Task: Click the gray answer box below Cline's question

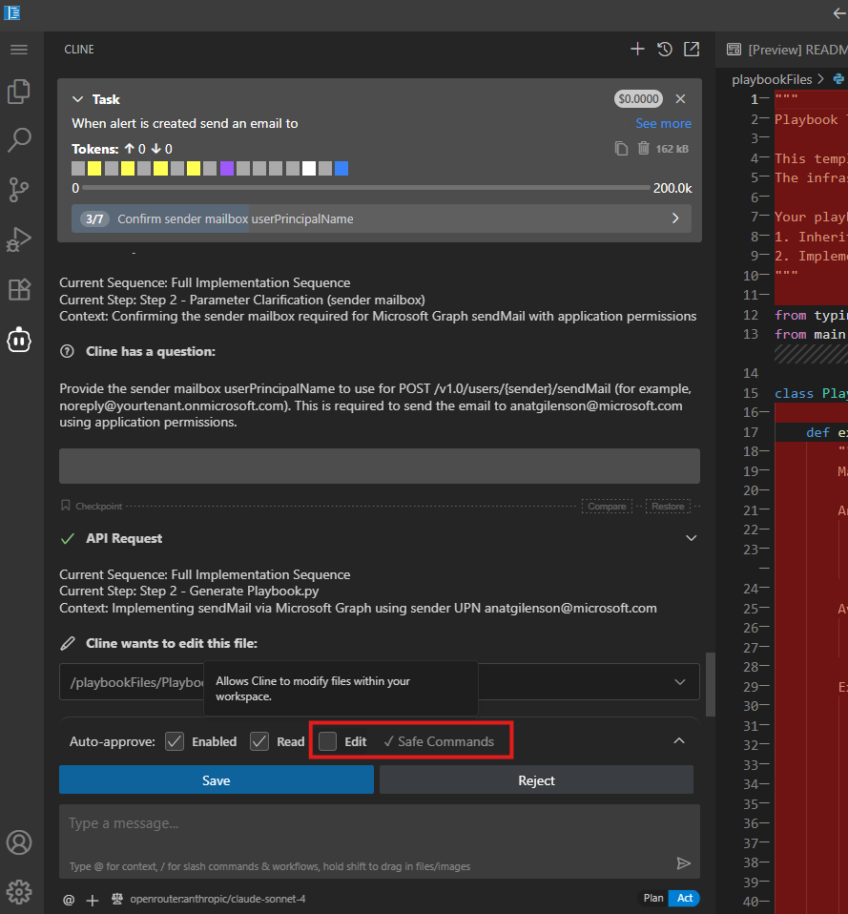Action: [379, 466]
